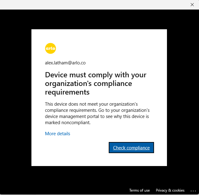Click the yellow arlo logo

(51, 48)
